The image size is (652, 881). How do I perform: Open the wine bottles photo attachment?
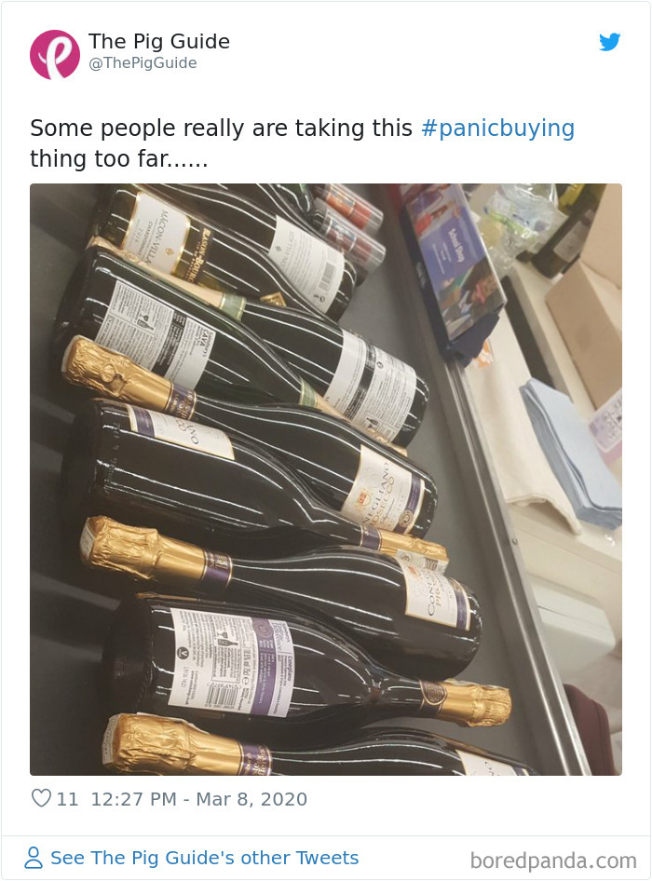(x=326, y=480)
